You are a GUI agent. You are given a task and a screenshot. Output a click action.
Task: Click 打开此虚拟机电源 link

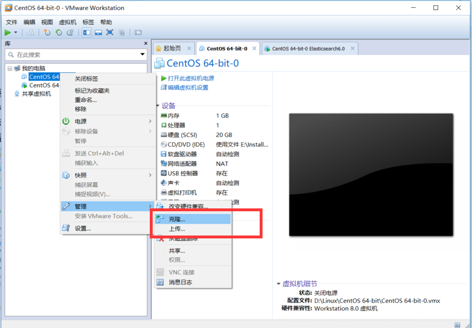pyautogui.click(x=191, y=78)
